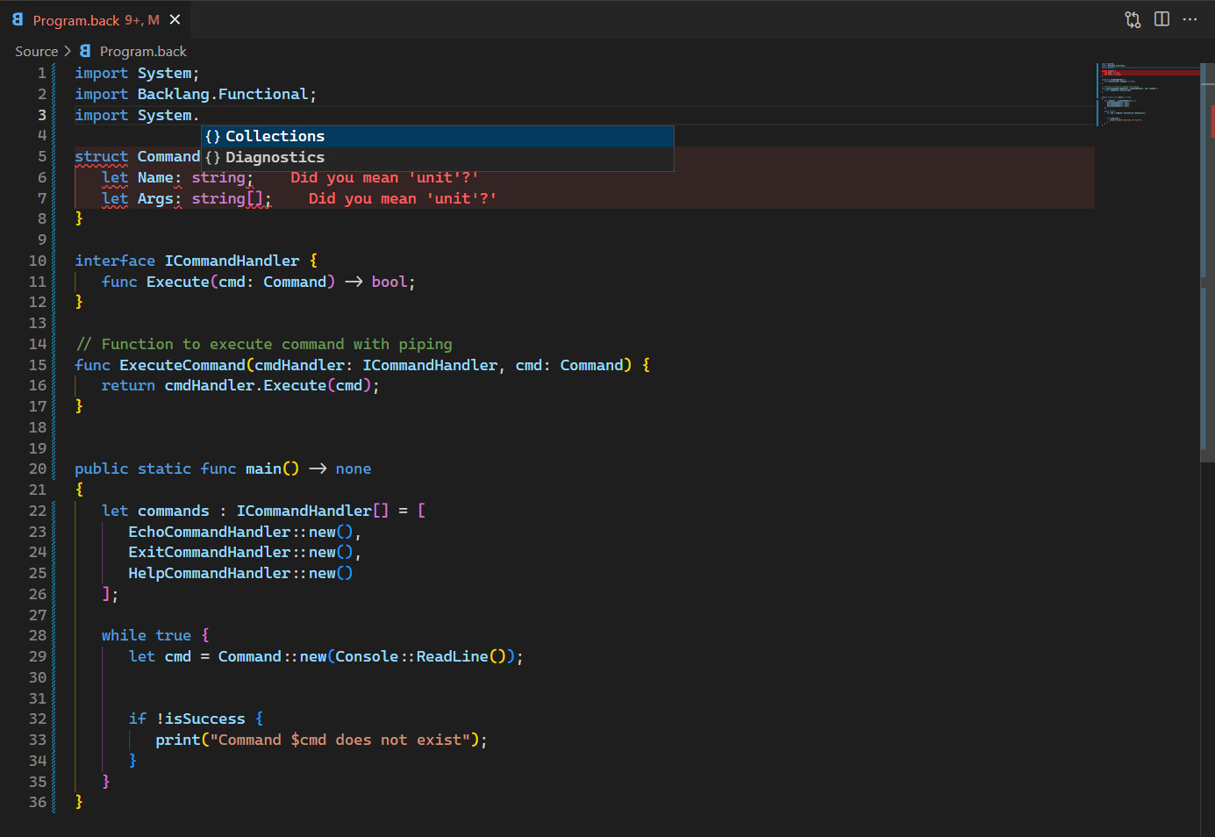Click the Open Changes icon in editor toolbar

(1133, 19)
